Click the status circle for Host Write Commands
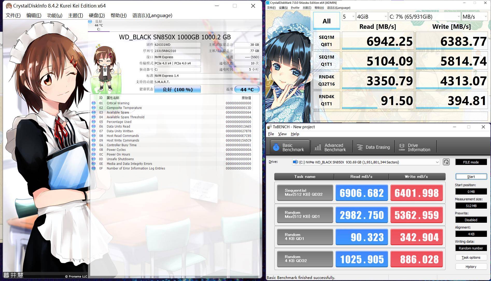Screen dimensions: 491x281 [x=94, y=140]
